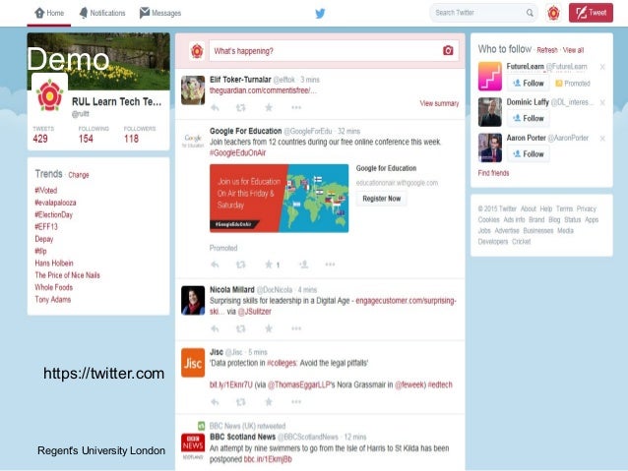The height and width of the screenshot is (471, 628).
Task: Follow Aaron Porter
Action: [529, 154]
